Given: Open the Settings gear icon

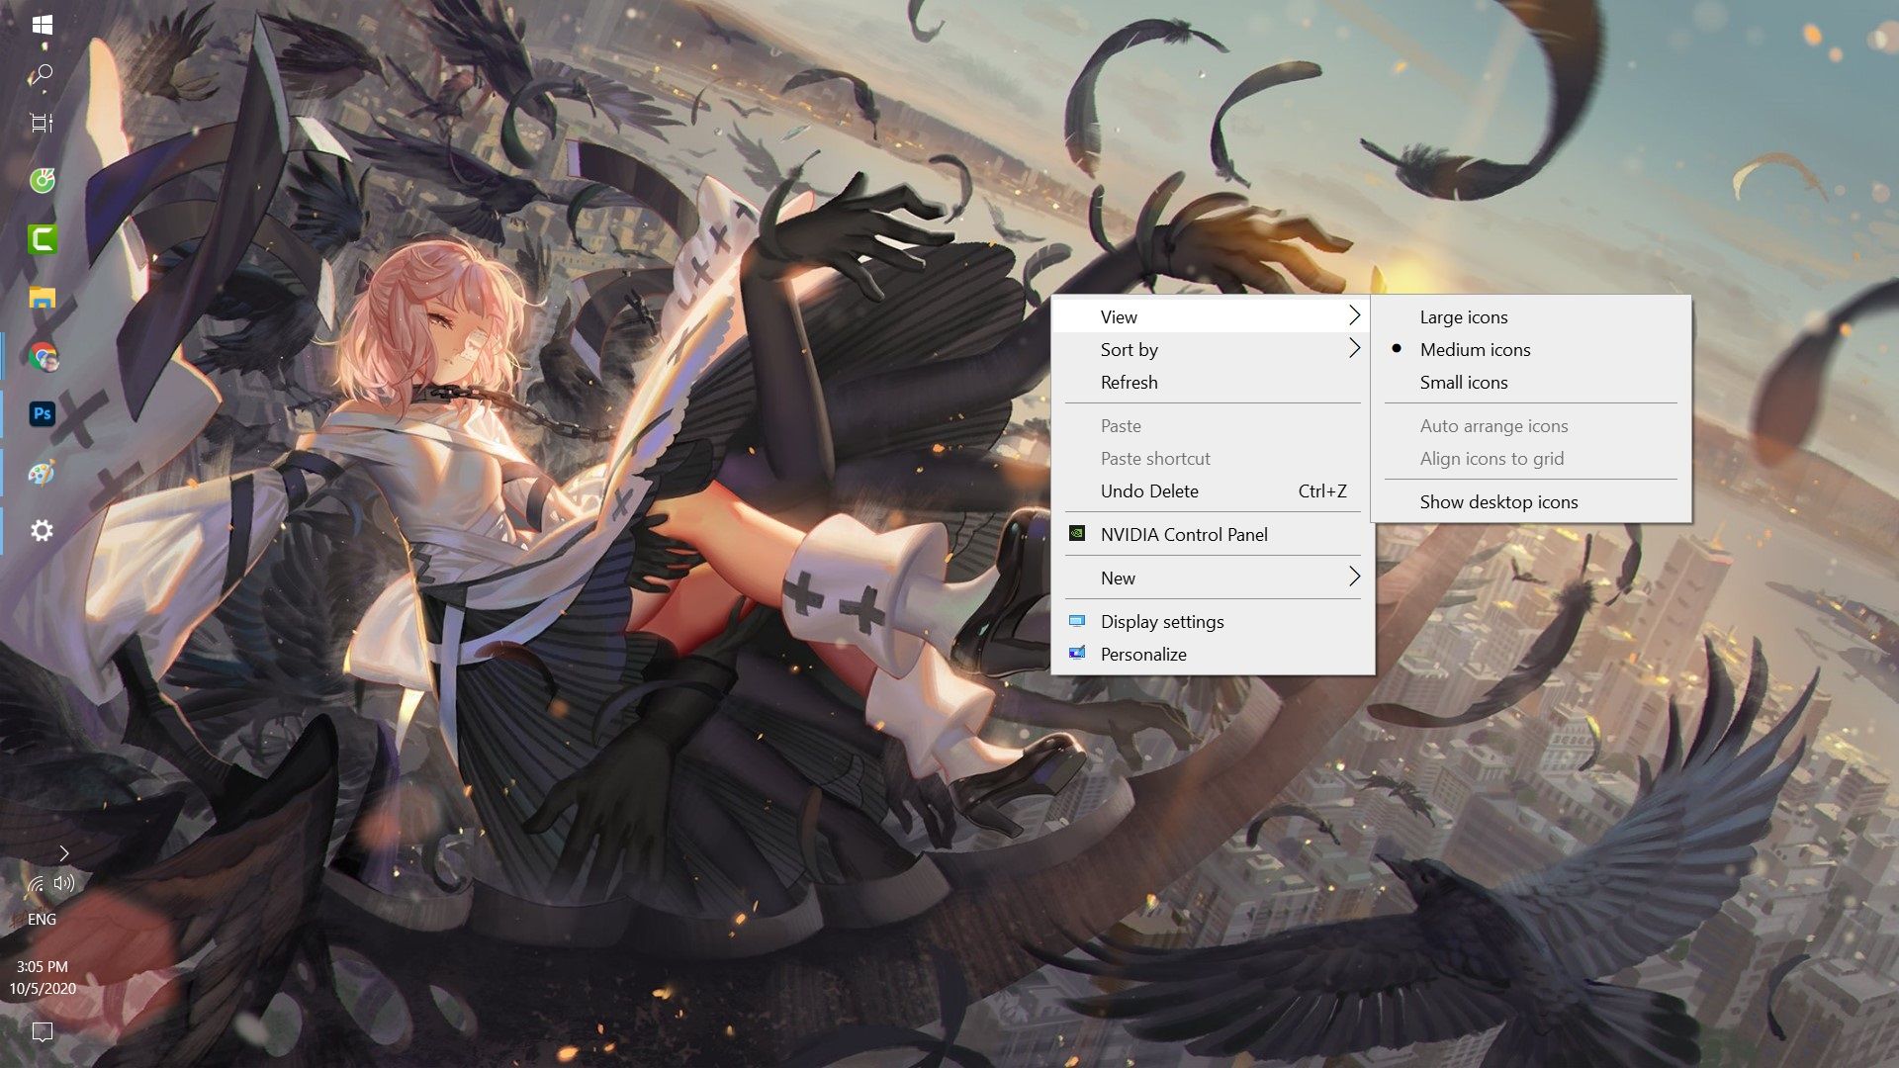Looking at the screenshot, I should coord(41,531).
